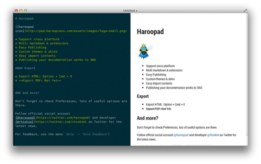261x164 pixels.
Task: Click the '### And more?' heading in editor
Action: 27,93
